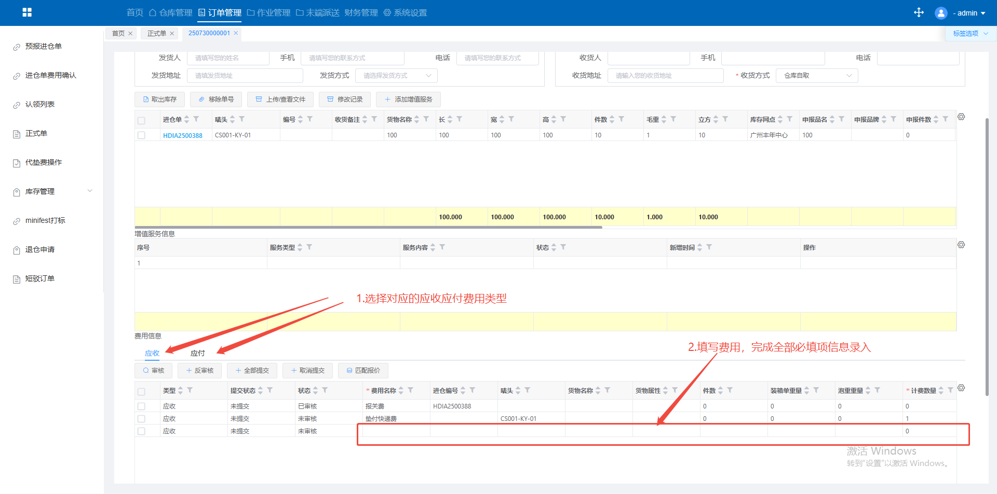Click filter icon on 费用名称 column

click(x=410, y=390)
